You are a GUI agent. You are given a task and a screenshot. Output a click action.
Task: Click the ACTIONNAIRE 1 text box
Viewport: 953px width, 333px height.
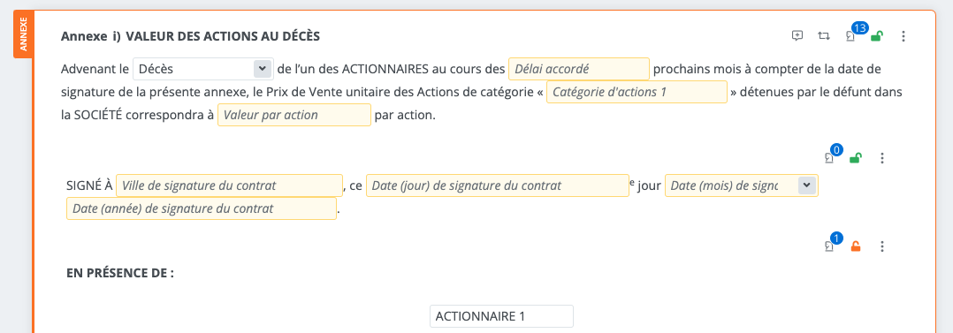click(x=501, y=316)
